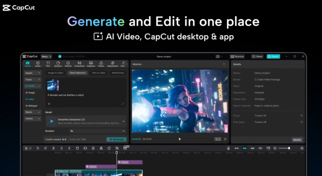This screenshot has height=176, width=322.
Task: Open the Audio panel icon
Action: coord(38,64)
